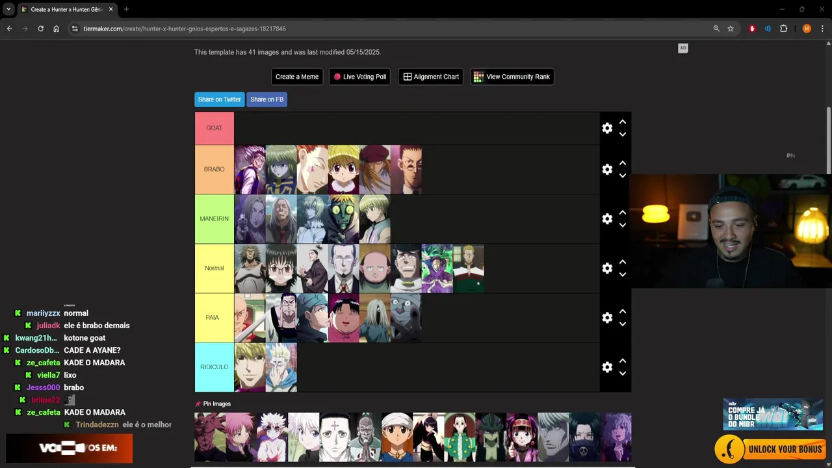Screen dimensions: 832x468
Task: Go back in the browser
Action: pyautogui.click(x=10, y=29)
